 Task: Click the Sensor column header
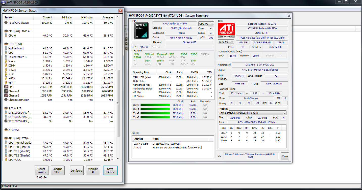[x=18, y=17]
